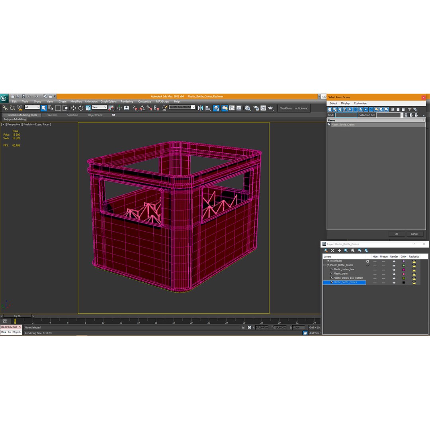The image size is (430, 430).
Task: Click the Mirror tool icon
Action: (x=200, y=108)
